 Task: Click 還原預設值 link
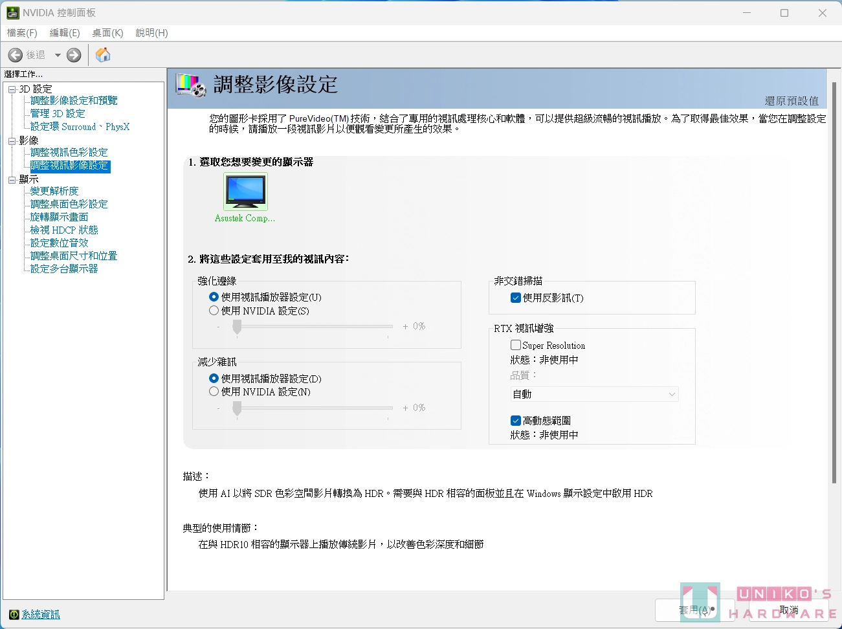coord(792,101)
